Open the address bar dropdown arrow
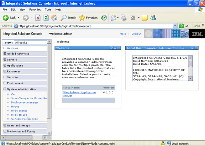 (175, 26)
